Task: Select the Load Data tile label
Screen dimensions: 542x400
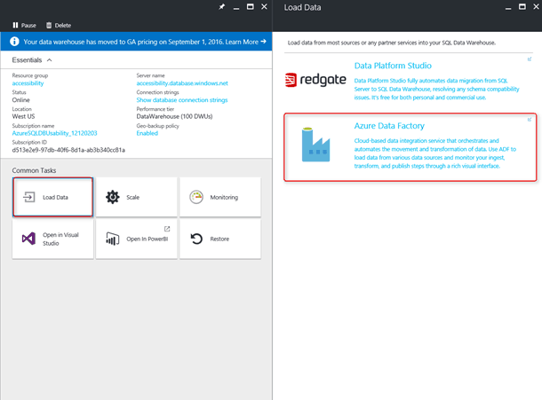Action: 55,198
